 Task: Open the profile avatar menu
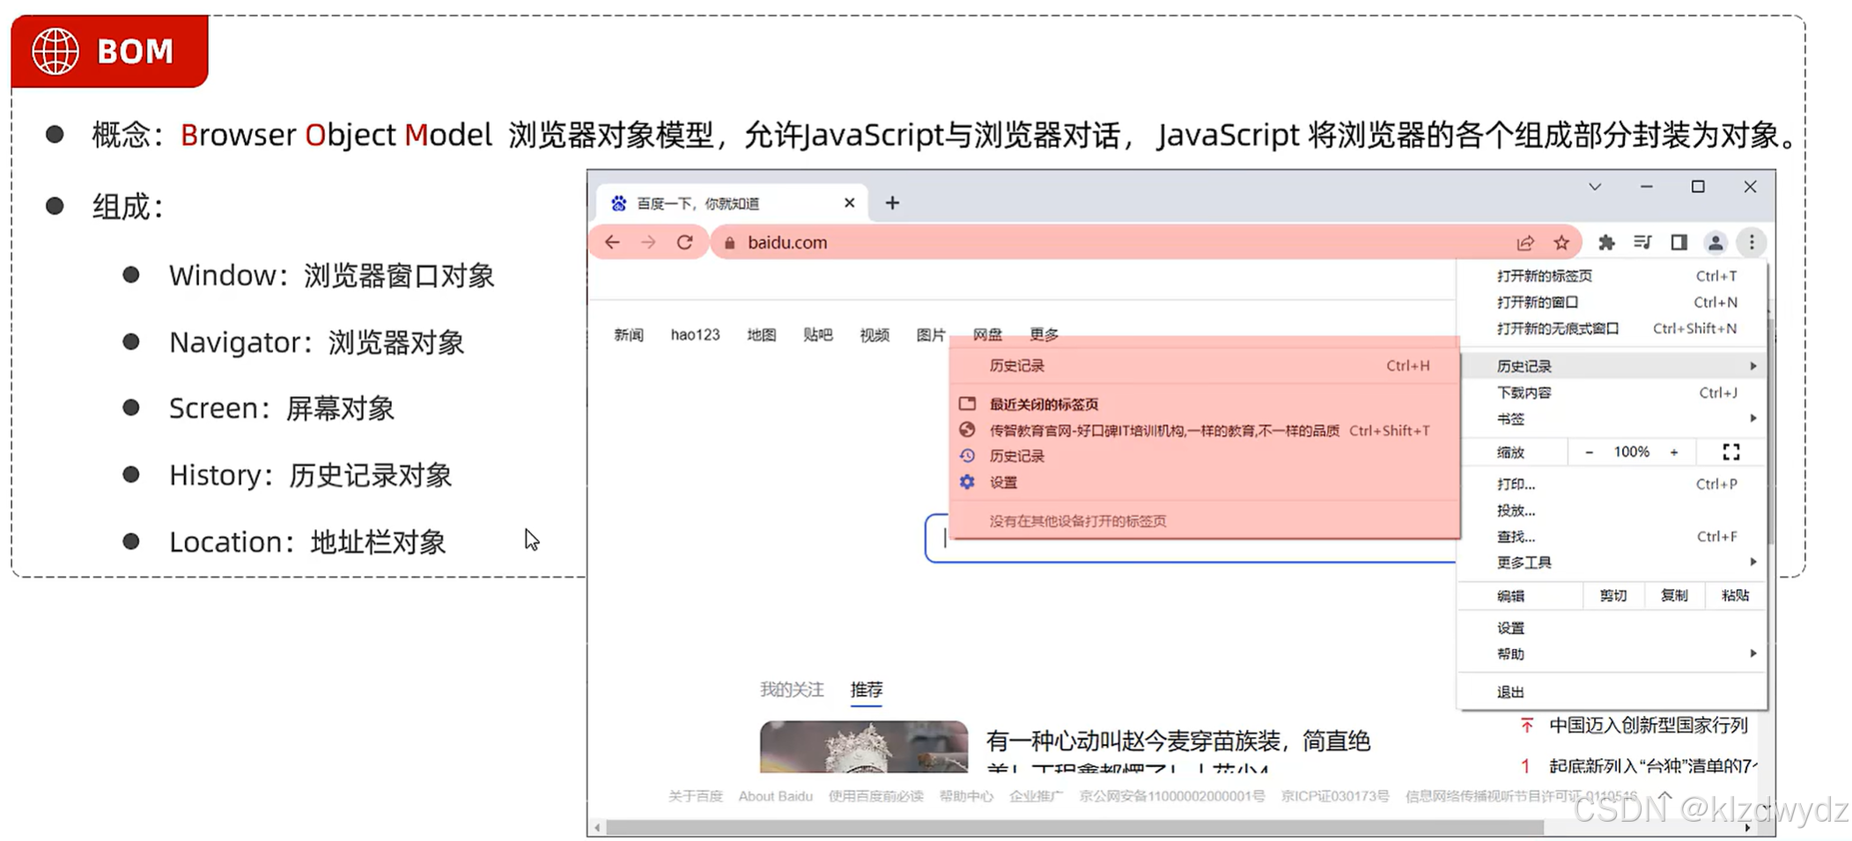pos(1715,242)
